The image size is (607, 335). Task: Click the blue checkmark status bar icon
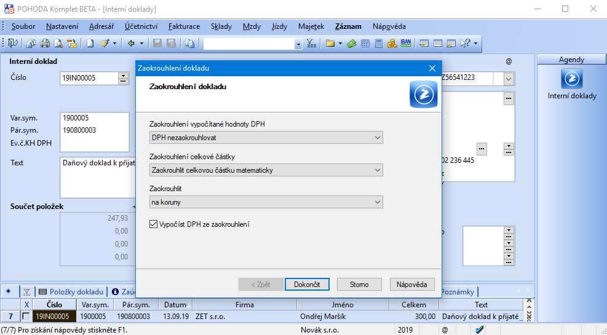[x=480, y=329]
